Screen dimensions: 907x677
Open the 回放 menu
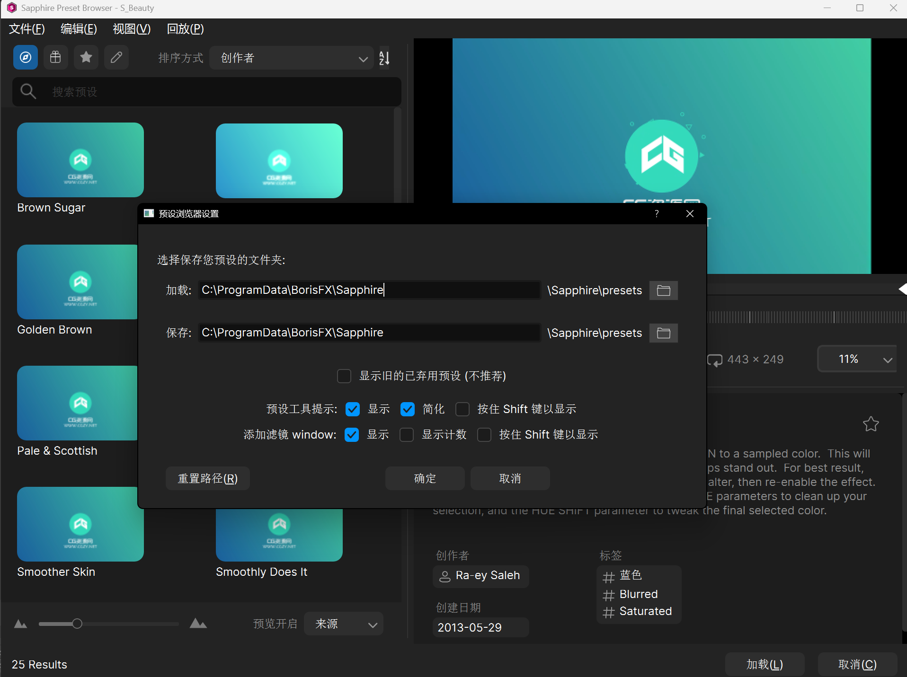(x=184, y=29)
